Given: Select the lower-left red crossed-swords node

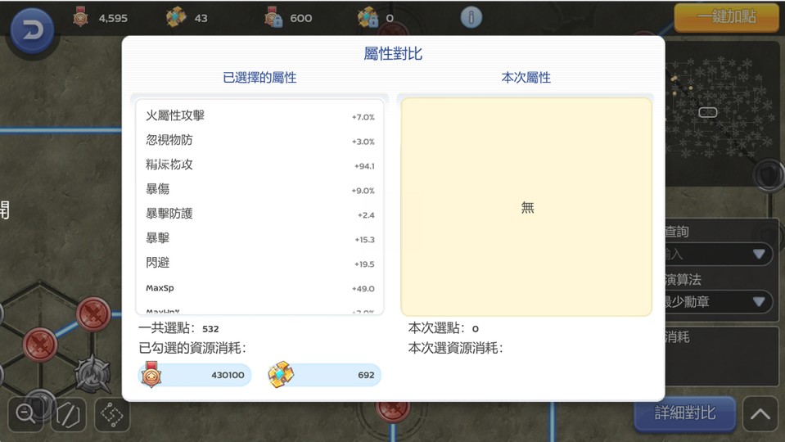Looking at the screenshot, I should pyautogui.click(x=40, y=345).
